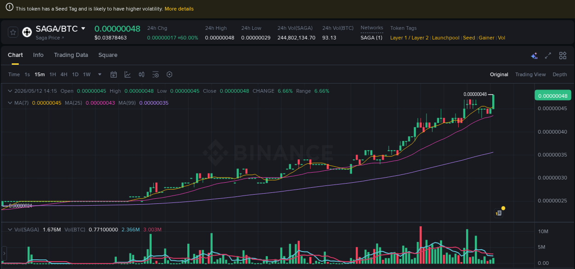Switch to the Trading Data tab
Image resolution: width=575 pixels, height=269 pixels.
[x=71, y=55]
